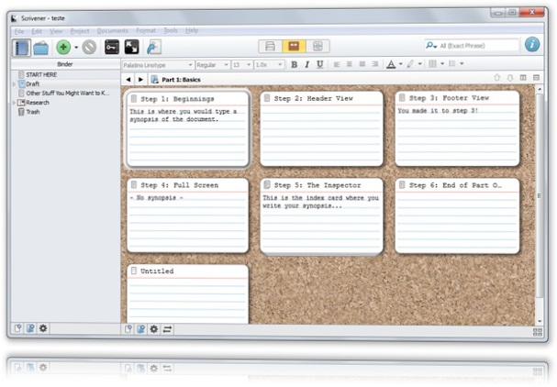Align text right

click(x=375, y=64)
